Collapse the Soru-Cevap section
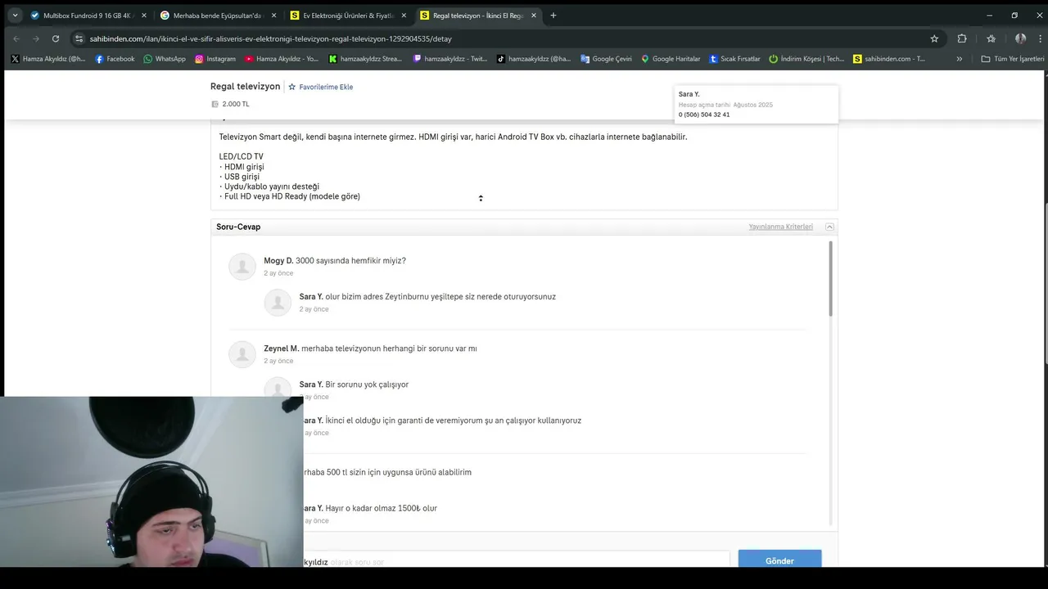The height and width of the screenshot is (589, 1048). click(829, 227)
